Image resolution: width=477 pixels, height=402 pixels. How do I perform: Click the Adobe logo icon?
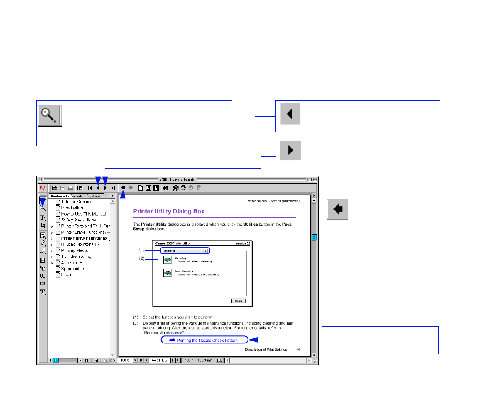[x=43, y=188]
